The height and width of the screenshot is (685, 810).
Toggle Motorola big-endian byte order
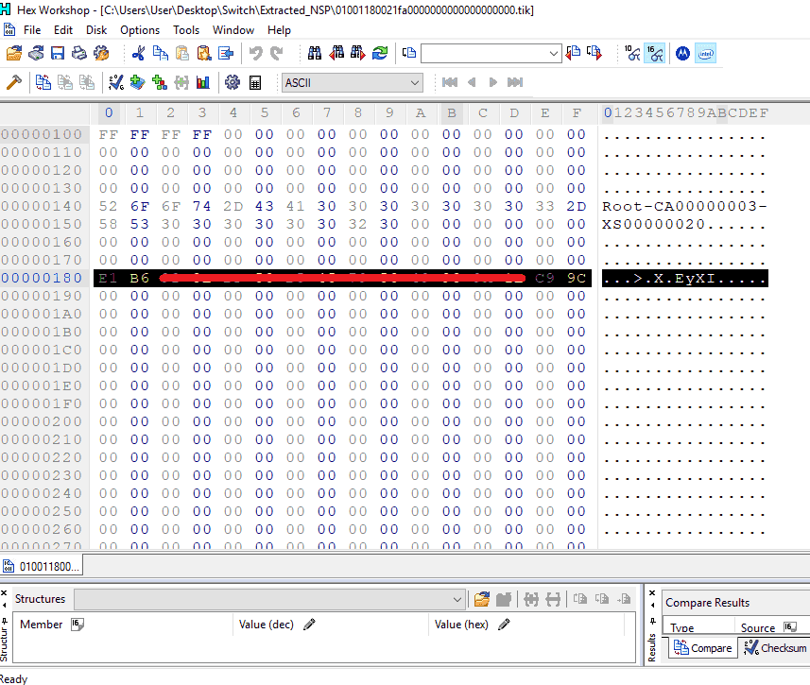(682, 53)
